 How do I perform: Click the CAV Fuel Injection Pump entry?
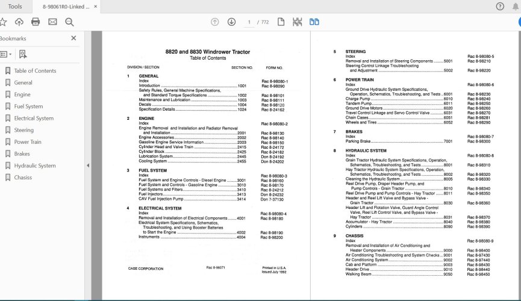point(192,199)
